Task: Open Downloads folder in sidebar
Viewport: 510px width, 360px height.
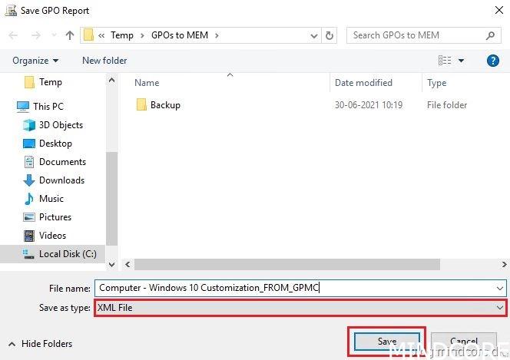Action: click(x=61, y=180)
